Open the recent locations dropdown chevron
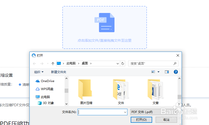Image resolution: width=209 pixels, height=125 pixels. pyautogui.click(x=48, y=64)
